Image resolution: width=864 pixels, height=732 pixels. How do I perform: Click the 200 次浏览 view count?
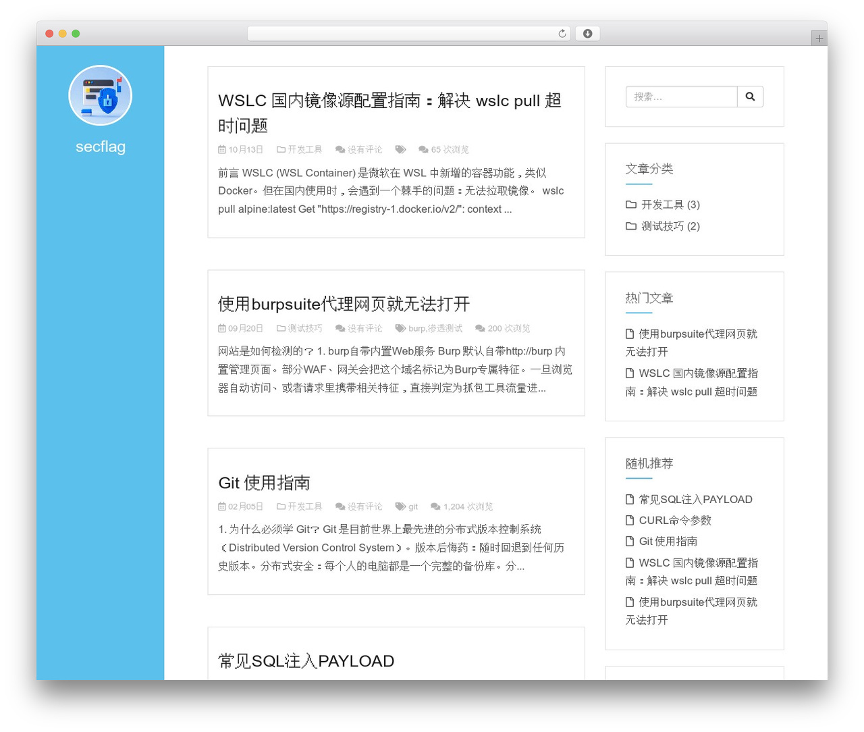(x=509, y=329)
